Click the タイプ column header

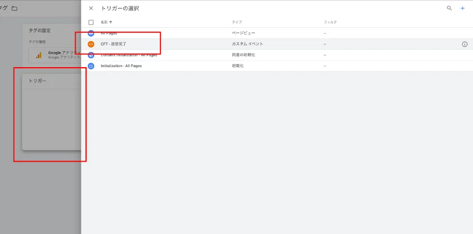[x=237, y=22]
